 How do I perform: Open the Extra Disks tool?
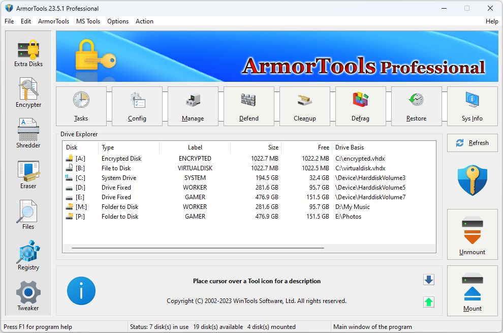click(x=28, y=54)
